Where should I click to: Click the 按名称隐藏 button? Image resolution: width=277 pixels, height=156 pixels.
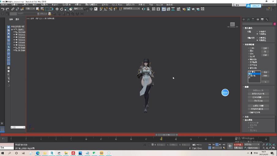tap(258, 97)
